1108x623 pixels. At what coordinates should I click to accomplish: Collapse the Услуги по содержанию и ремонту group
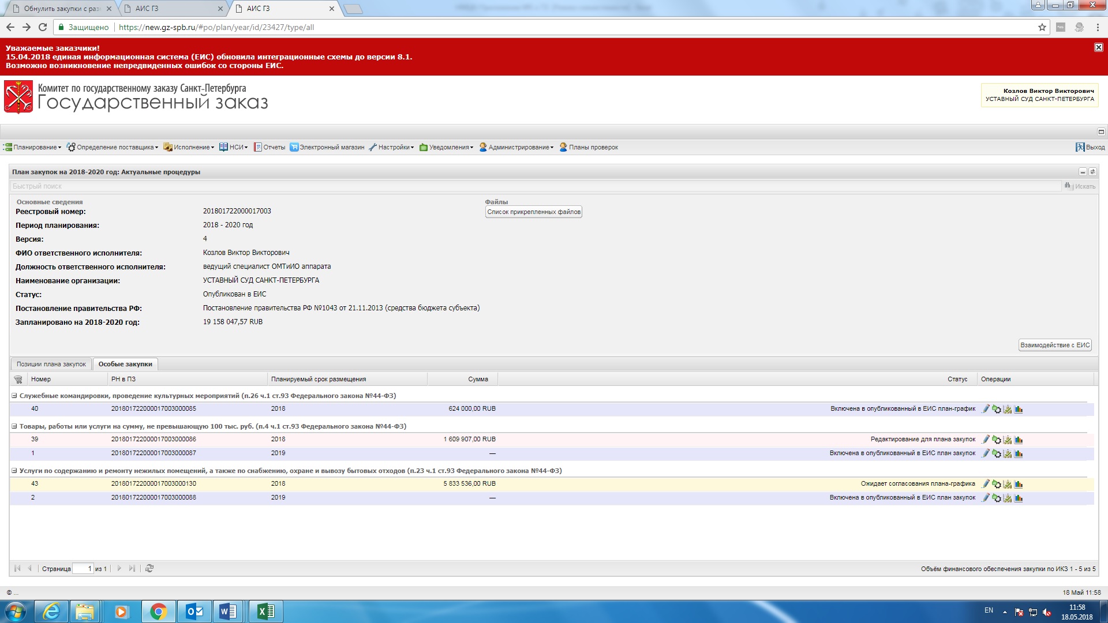click(14, 471)
